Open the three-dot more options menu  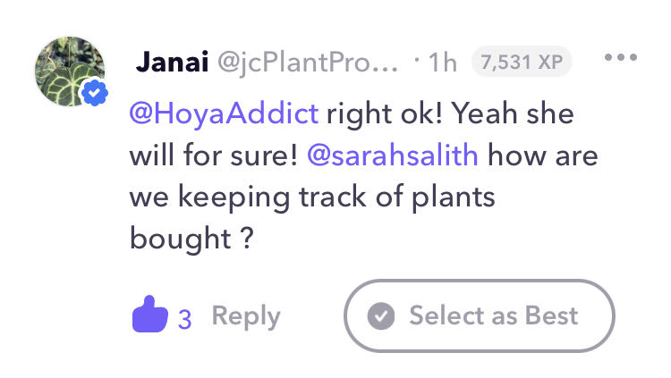pyautogui.click(x=619, y=58)
